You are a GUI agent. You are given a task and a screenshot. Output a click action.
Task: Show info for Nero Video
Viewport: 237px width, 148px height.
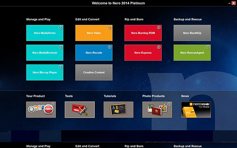point(110,27)
